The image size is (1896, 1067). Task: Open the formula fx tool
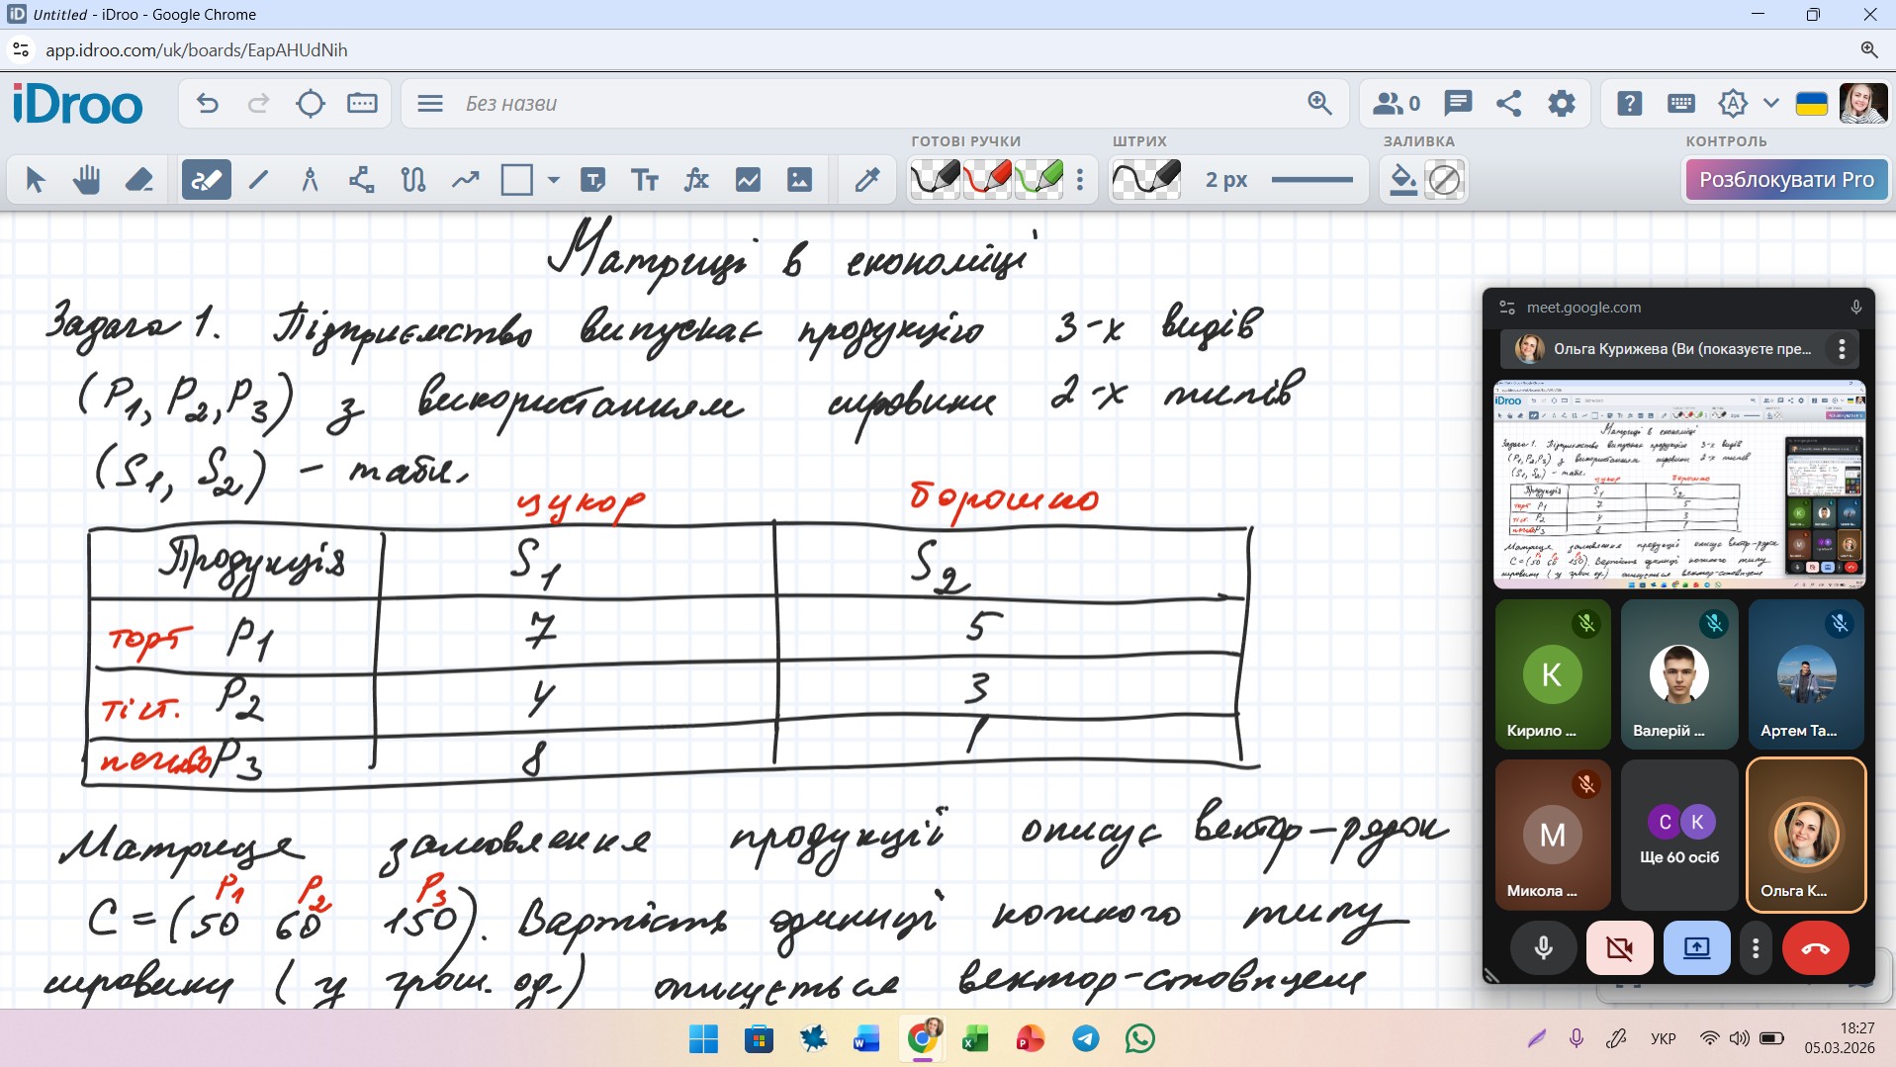pos(696,180)
